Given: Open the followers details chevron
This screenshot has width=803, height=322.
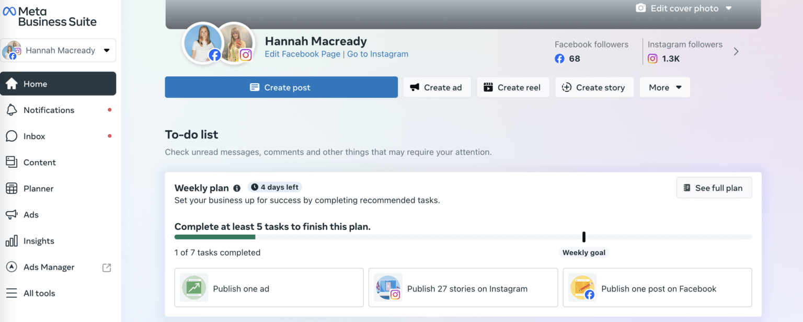Looking at the screenshot, I should [736, 51].
